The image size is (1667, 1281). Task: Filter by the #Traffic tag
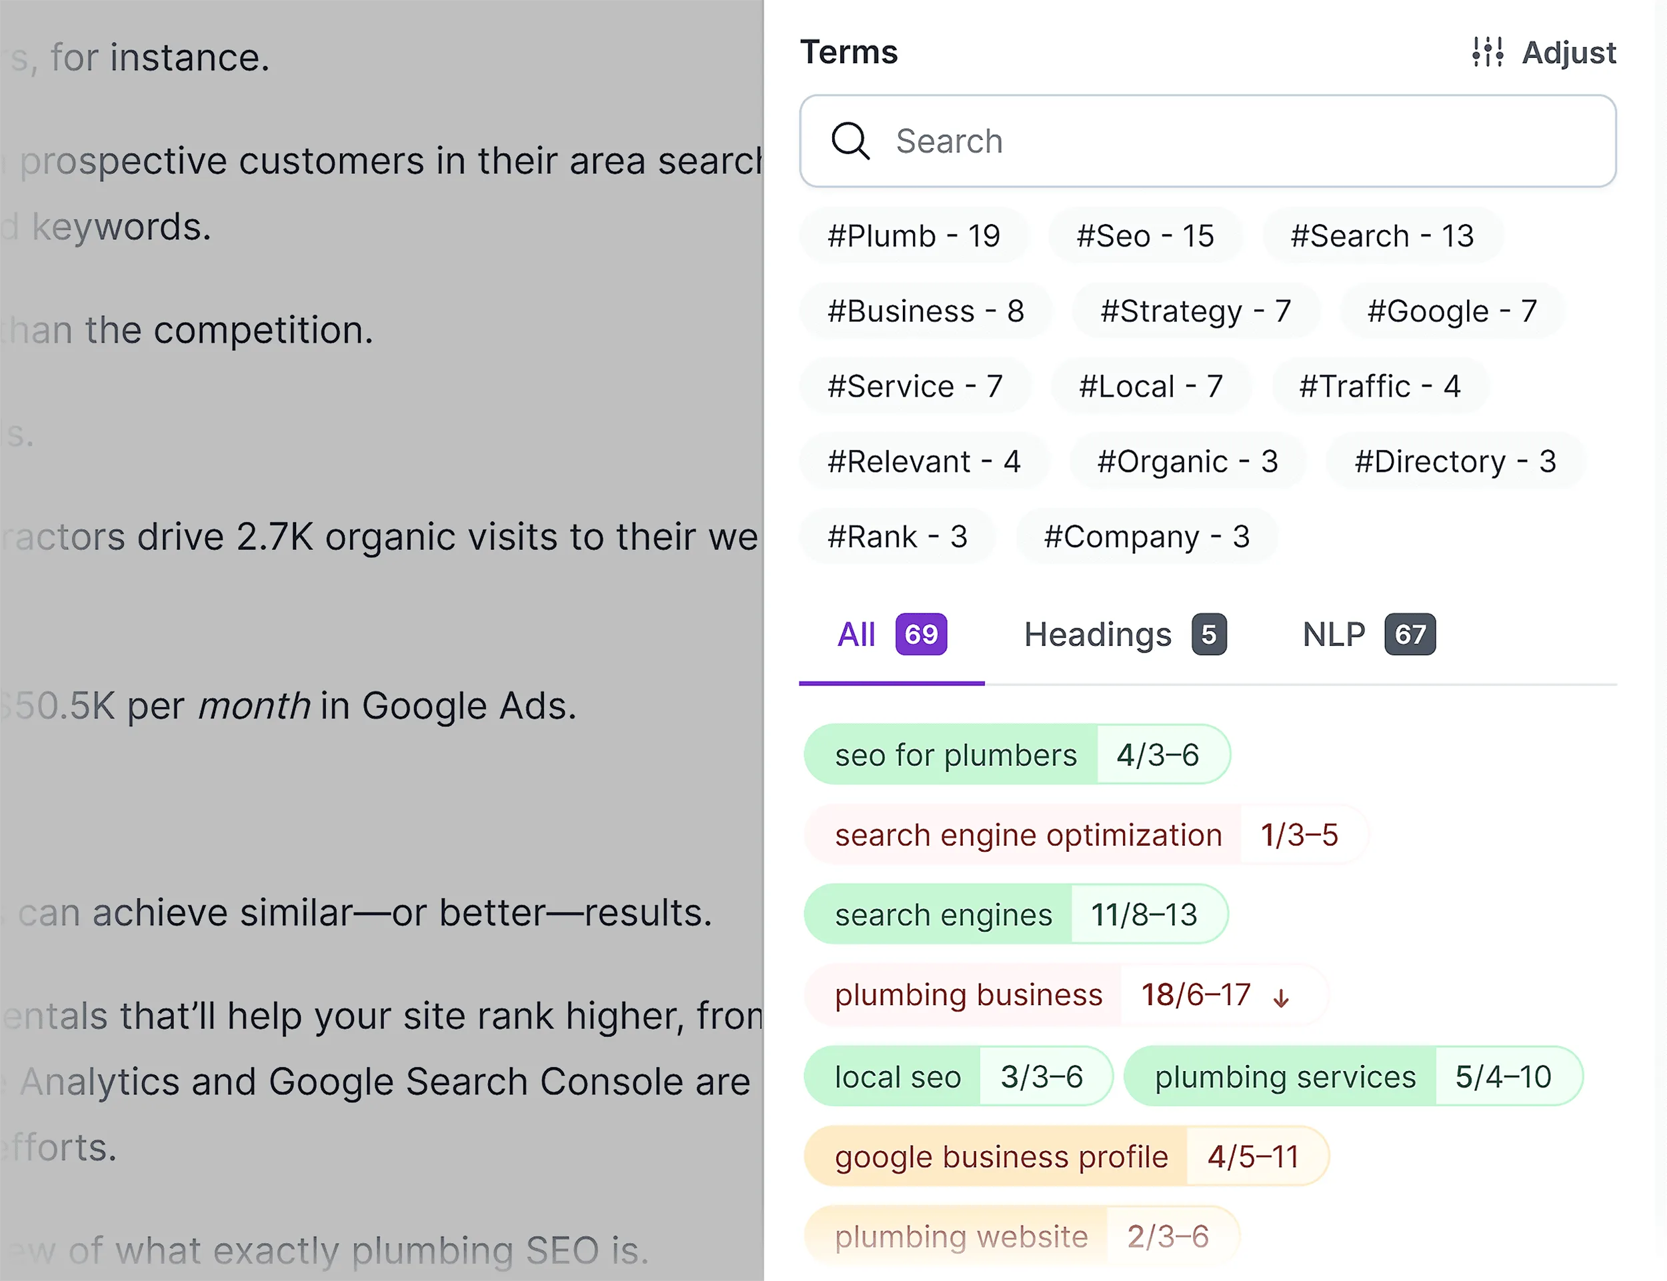coord(1380,386)
